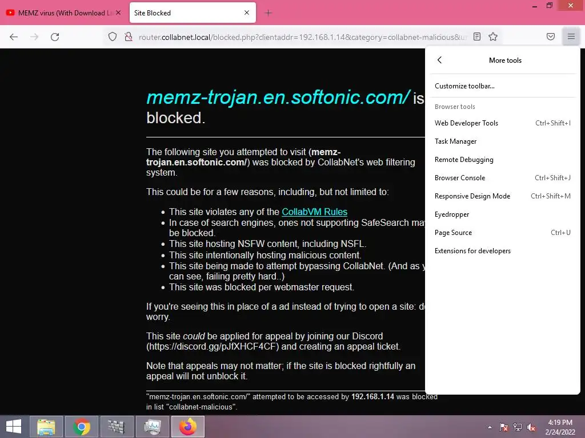
Task: Close the Site Blocked tab
Action: pyautogui.click(x=247, y=13)
